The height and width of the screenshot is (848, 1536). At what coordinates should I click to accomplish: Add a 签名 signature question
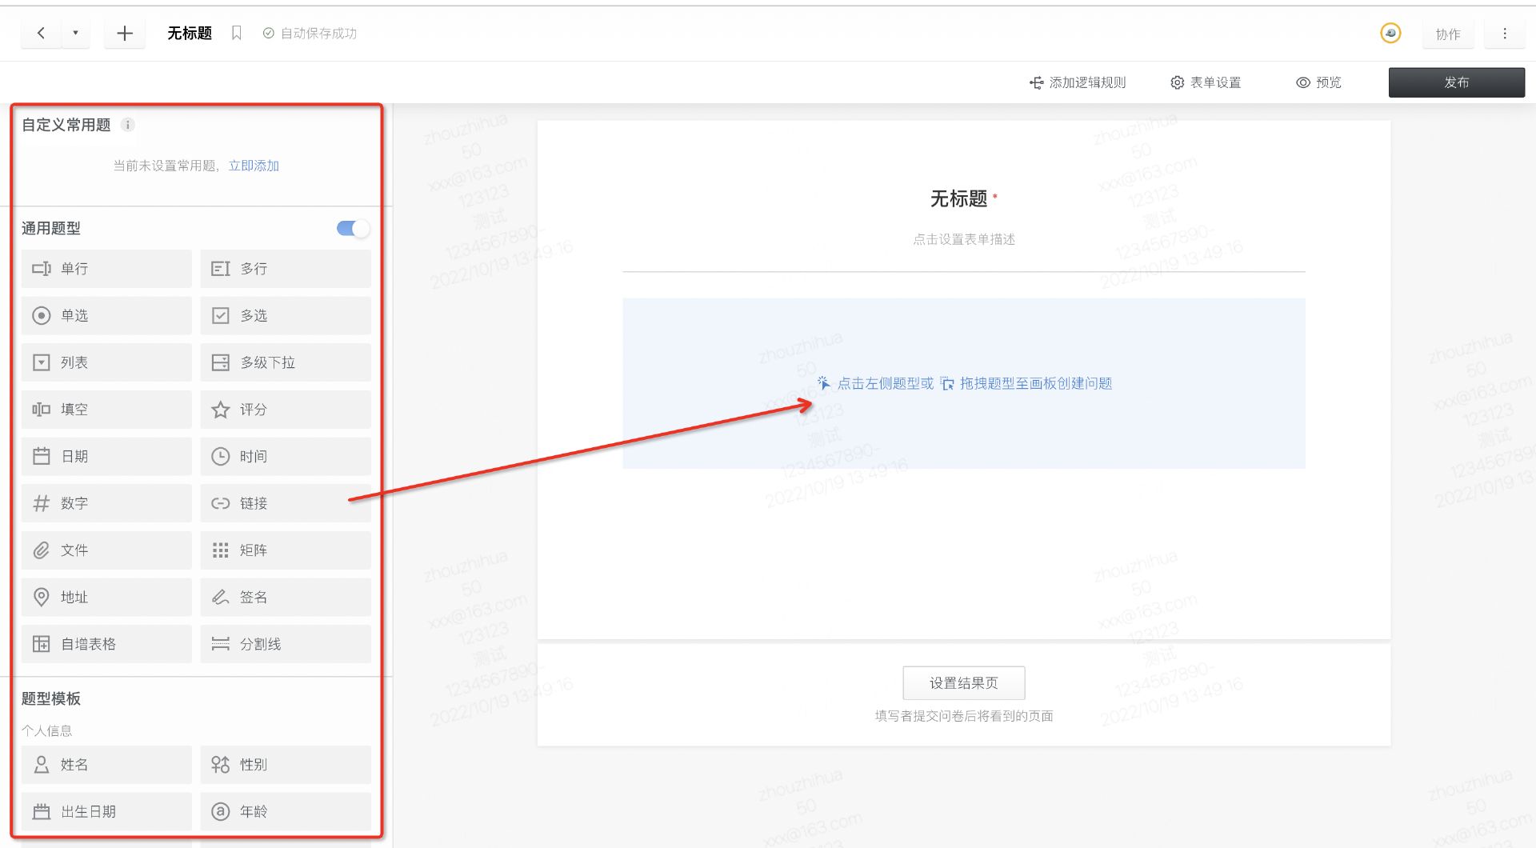tap(286, 598)
